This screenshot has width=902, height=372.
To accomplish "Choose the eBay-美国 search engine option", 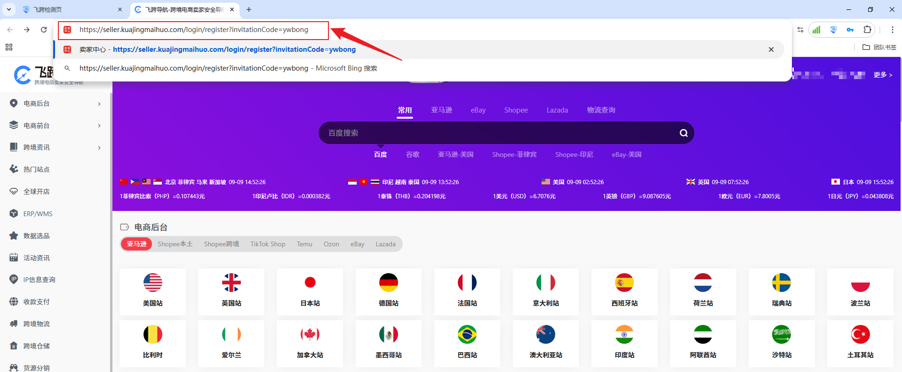I will [626, 154].
